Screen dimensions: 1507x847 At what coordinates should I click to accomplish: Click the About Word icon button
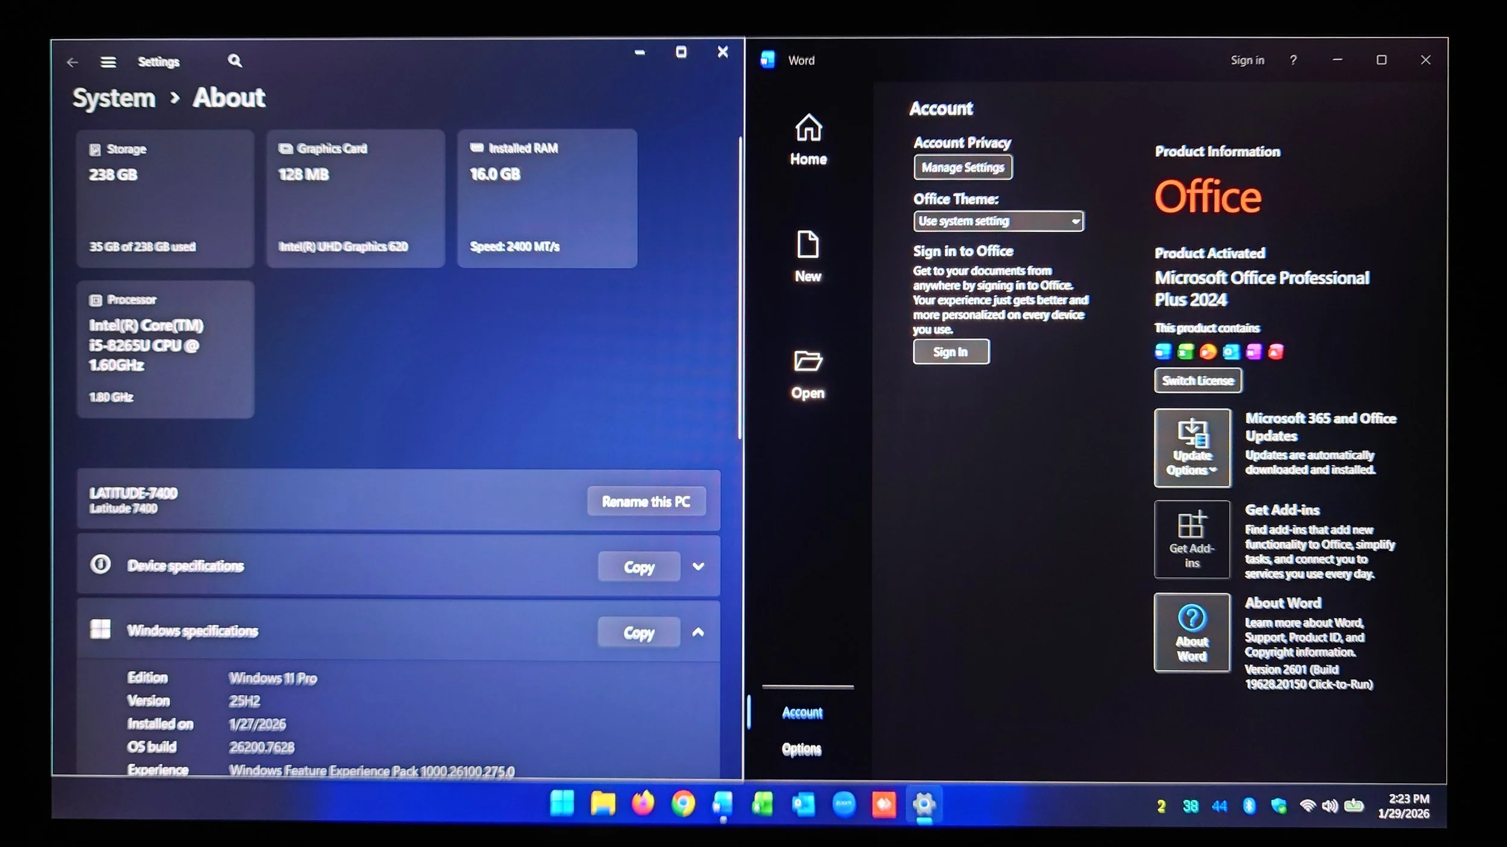click(1192, 632)
